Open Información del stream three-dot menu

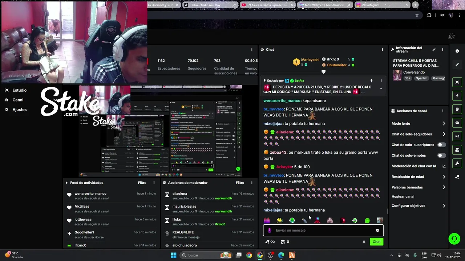coord(442,50)
